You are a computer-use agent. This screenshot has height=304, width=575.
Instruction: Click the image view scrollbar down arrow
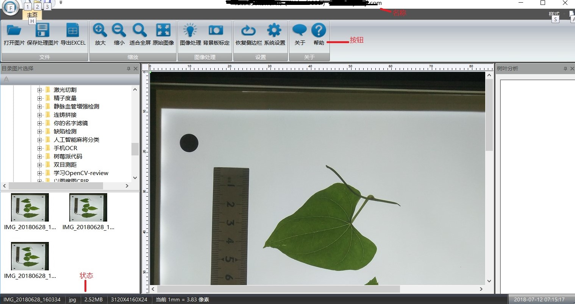pos(489,281)
